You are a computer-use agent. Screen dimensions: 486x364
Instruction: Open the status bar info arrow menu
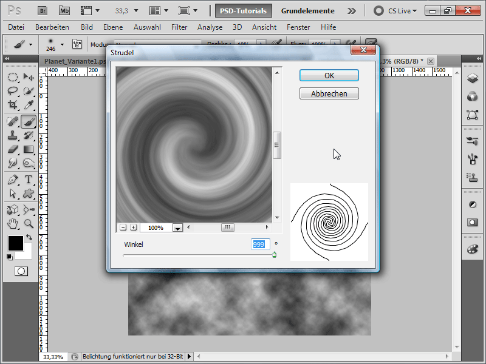[190, 357]
